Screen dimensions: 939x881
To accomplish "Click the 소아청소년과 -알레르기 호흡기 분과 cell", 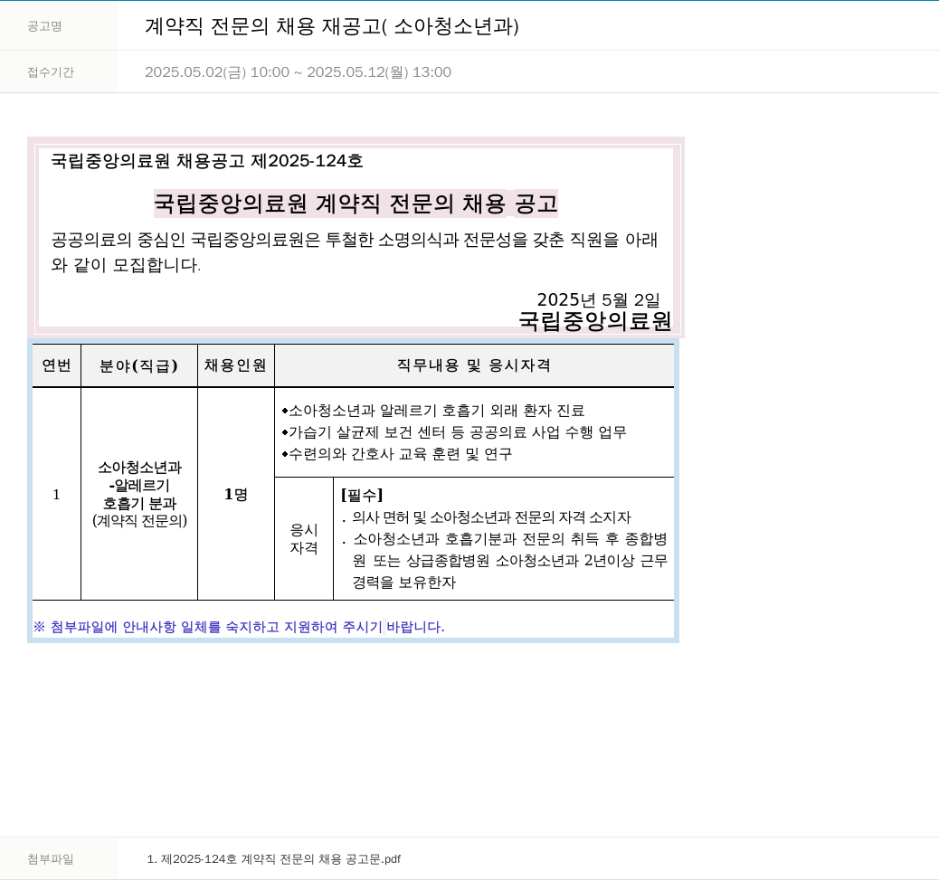I will [x=139, y=494].
